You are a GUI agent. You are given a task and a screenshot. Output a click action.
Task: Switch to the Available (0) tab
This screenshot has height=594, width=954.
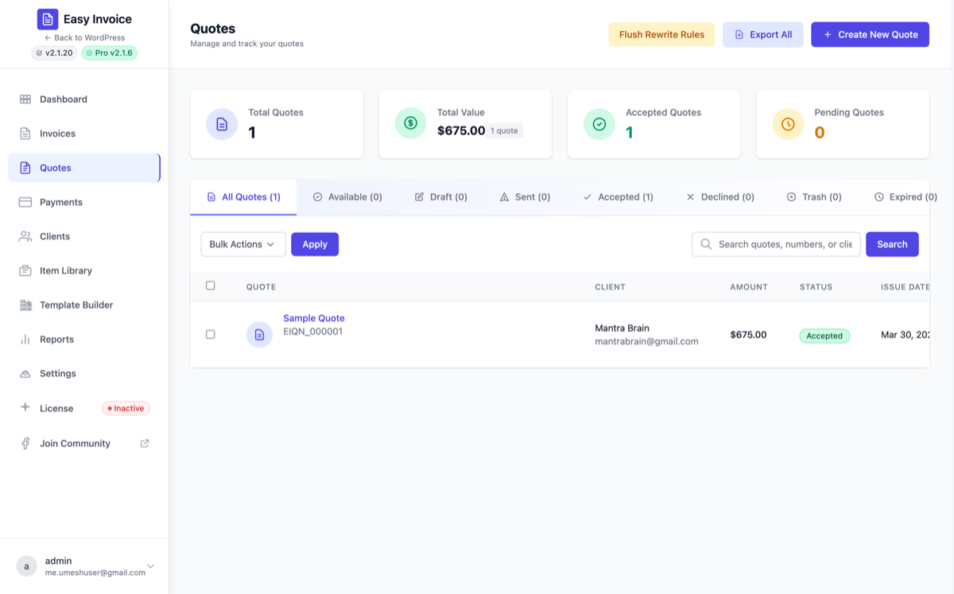347,197
